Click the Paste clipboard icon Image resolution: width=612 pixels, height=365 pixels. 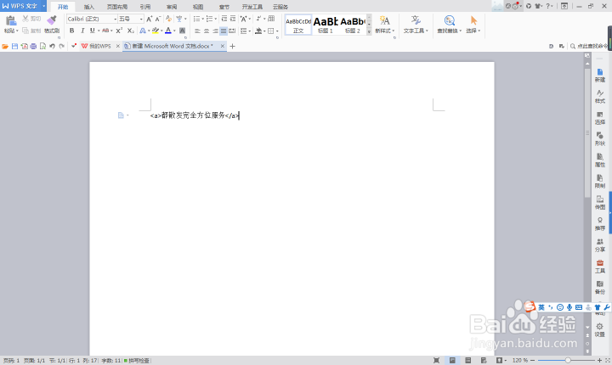(10, 20)
